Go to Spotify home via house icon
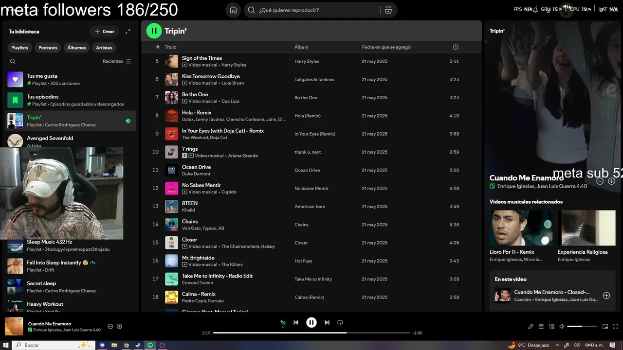This screenshot has height=350, width=623. pyautogui.click(x=233, y=10)
